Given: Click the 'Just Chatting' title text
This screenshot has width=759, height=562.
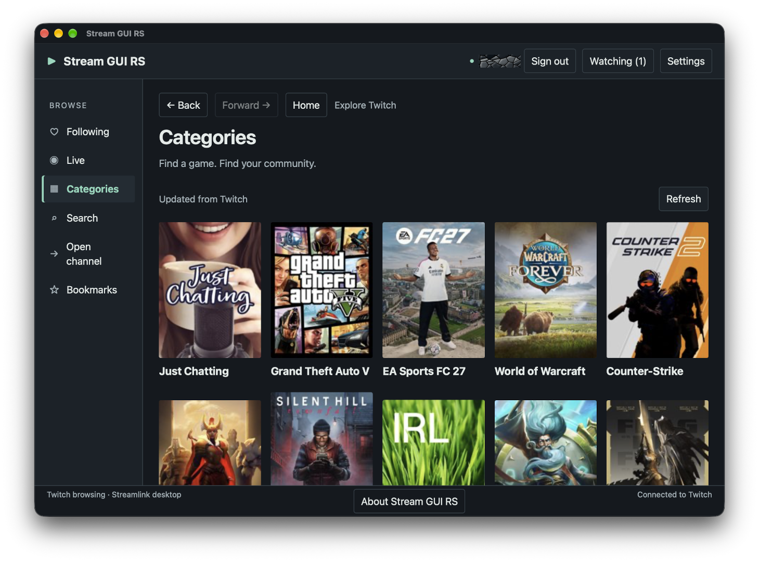Looking at the screenshot, I should coord(194,371).
